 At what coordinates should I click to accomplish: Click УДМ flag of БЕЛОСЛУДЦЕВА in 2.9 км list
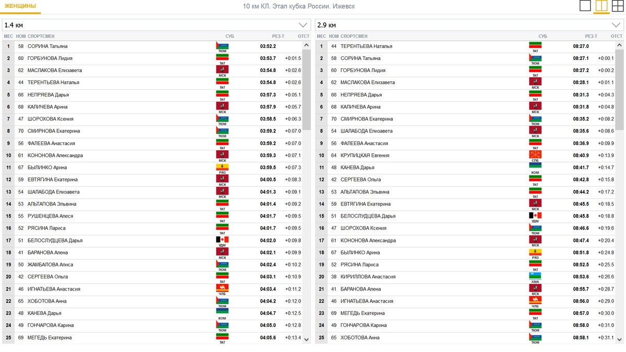click(535, 215)
